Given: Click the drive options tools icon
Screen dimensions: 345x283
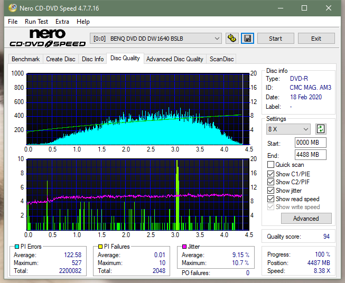Looking at the screenshot, I should coord(232,39).
